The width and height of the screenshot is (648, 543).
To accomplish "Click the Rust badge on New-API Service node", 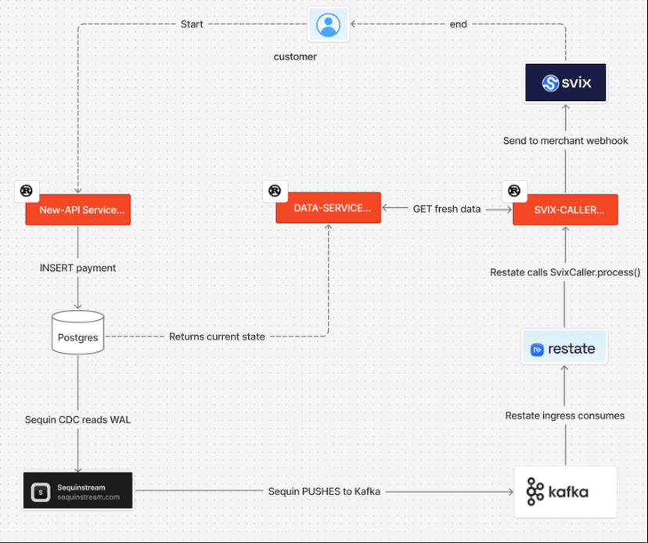I will pos(27,191).
